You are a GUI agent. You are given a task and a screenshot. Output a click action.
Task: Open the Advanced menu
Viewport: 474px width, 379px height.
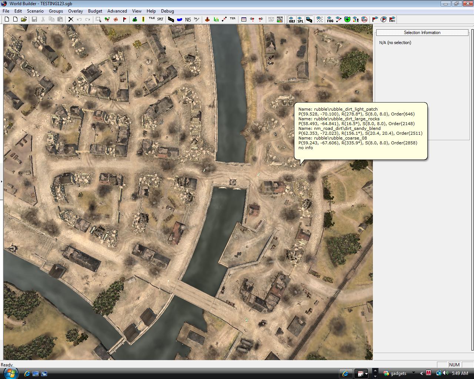tap(117, 11)
